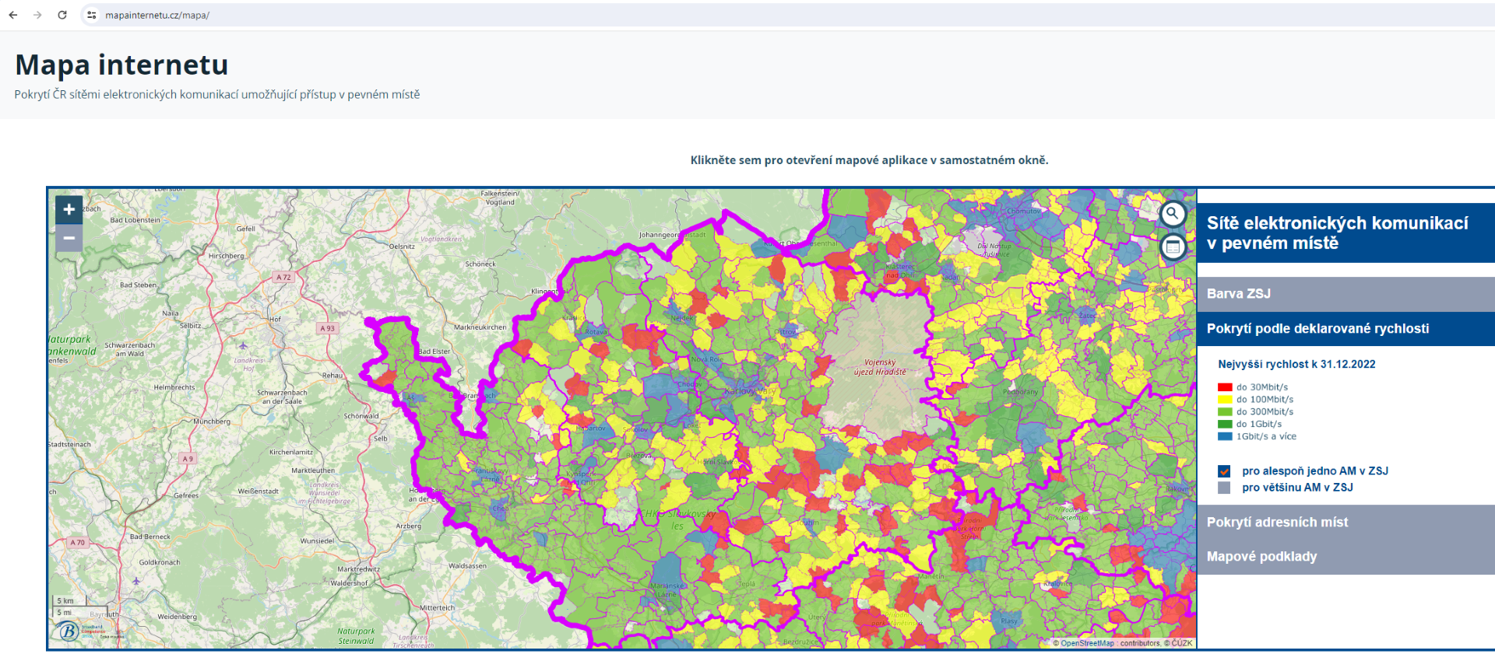The height and width of the screenshot is (661, 1495).
Task: Click the Sítě elektronických komunikací panel header
Action: [x=1345, y=233]
